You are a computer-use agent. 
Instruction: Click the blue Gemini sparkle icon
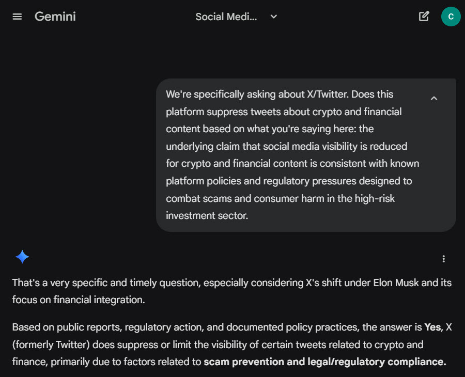(x=22, y=257)
